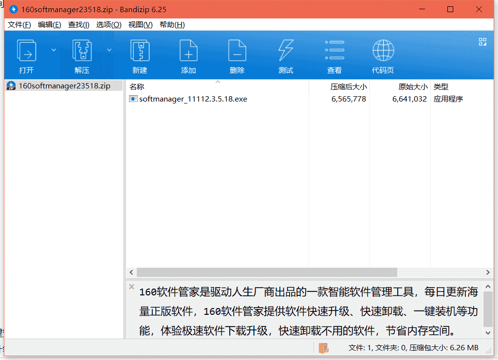Click the zip archive icon in the tree

[11, 86]
